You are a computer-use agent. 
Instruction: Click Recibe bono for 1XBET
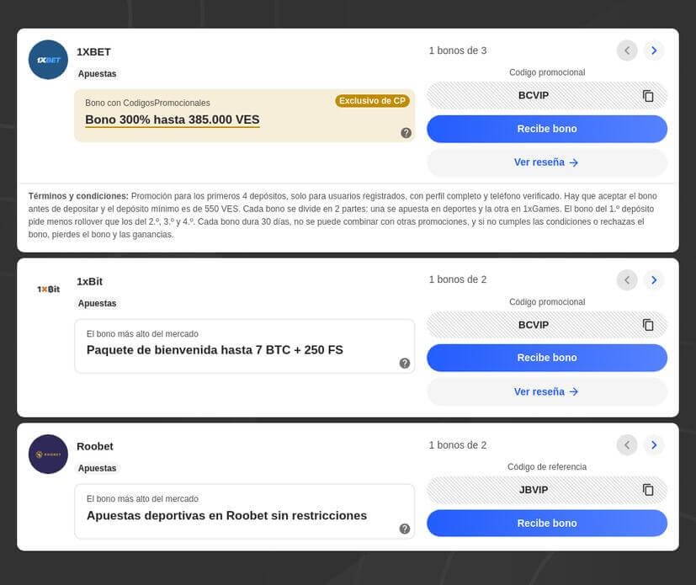pos(546,129)
